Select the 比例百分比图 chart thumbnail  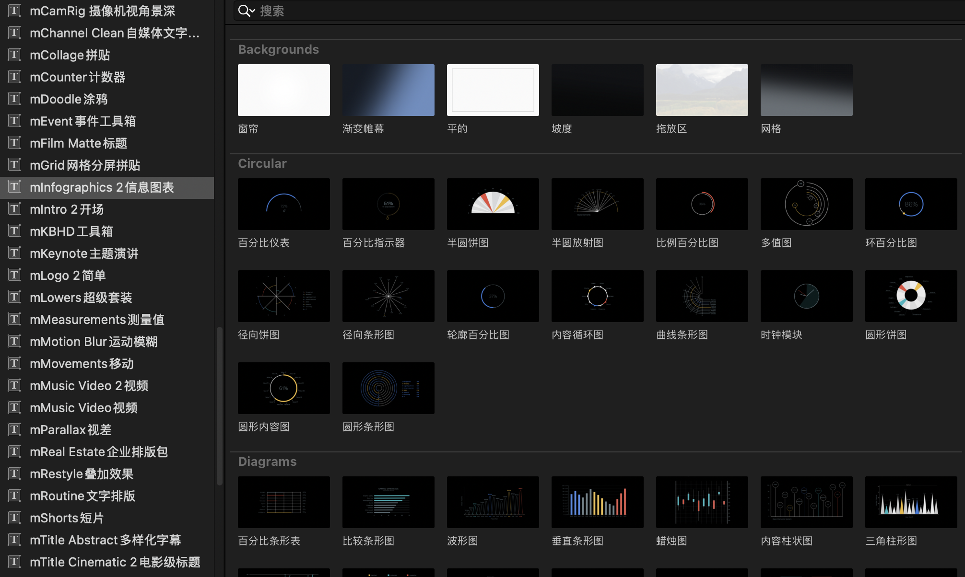702,204
